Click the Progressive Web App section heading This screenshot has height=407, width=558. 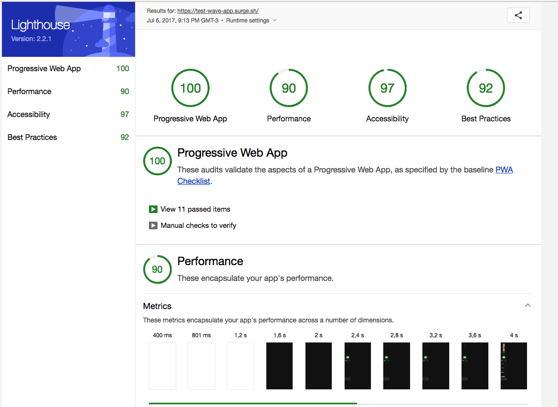click(x=232, y=153)
